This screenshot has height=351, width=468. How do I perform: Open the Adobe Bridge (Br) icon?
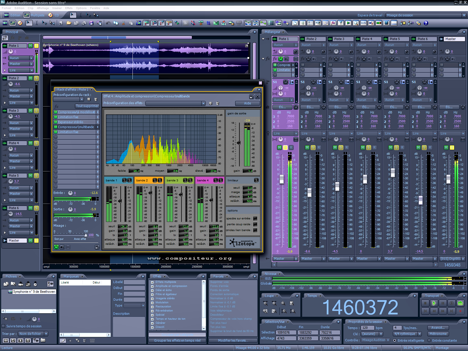click(186, 23)
